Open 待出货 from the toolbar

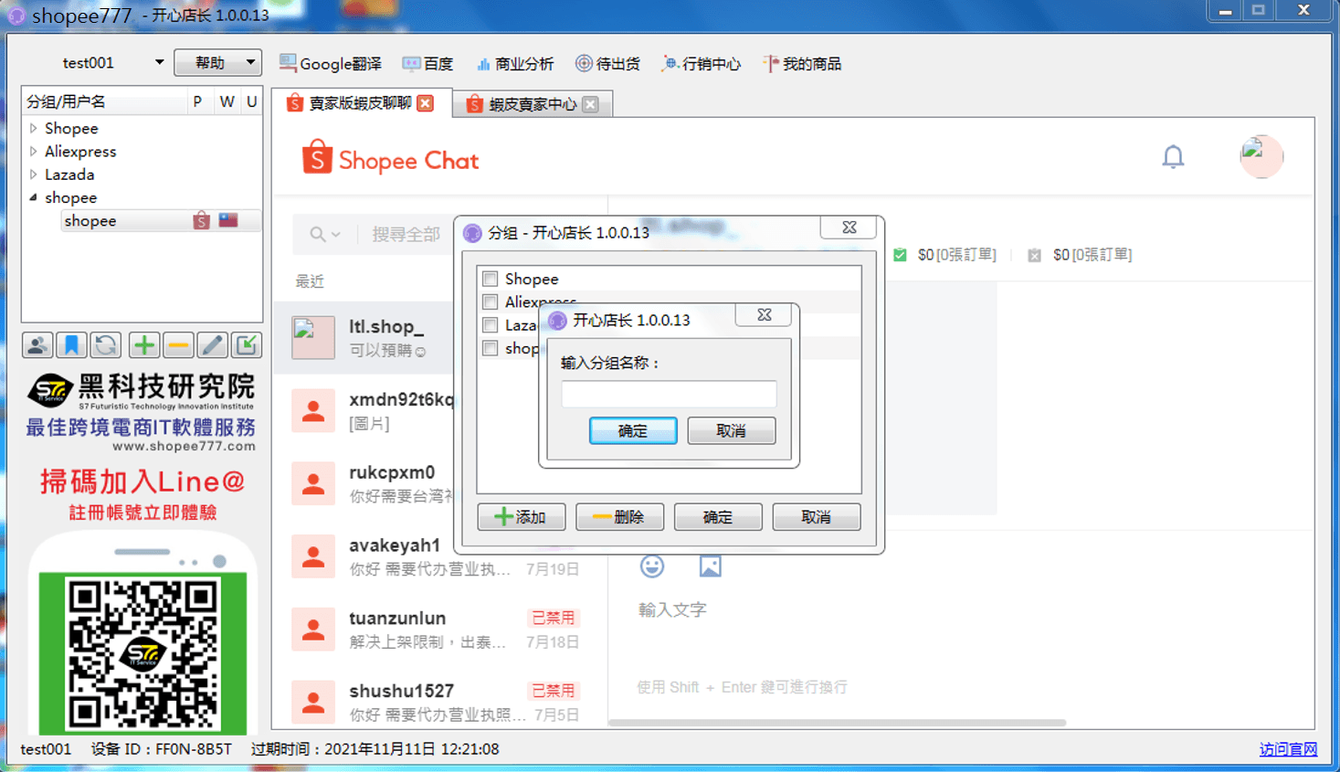pos(607,63)
